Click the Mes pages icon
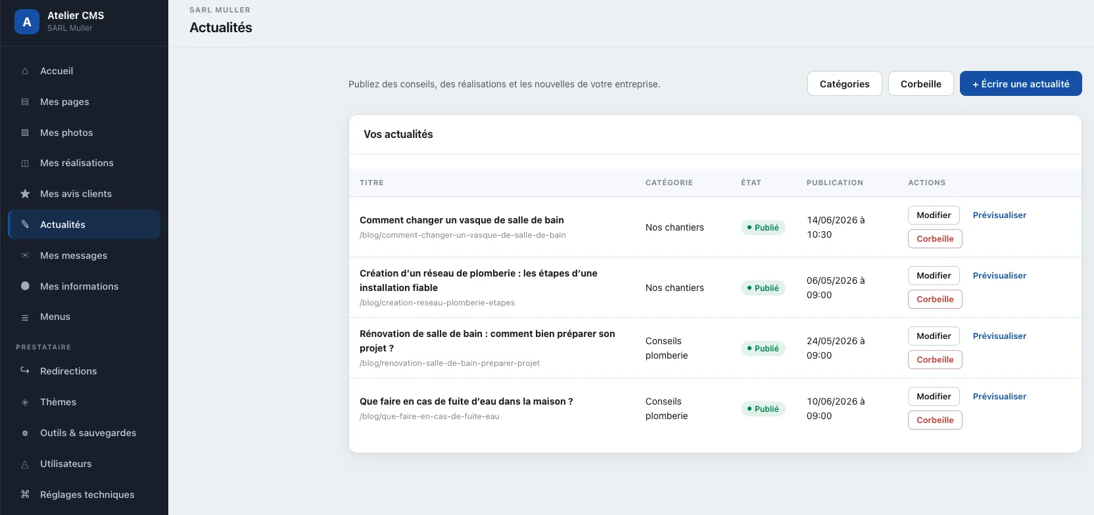The image size is (1094, 515). pos(25,102)
